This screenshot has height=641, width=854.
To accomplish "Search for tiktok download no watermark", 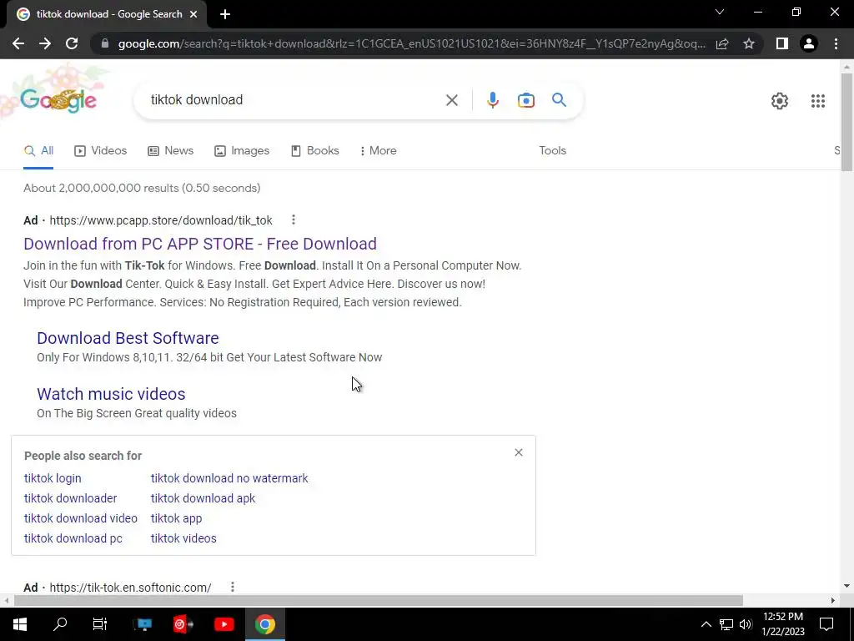I will 229,478.
